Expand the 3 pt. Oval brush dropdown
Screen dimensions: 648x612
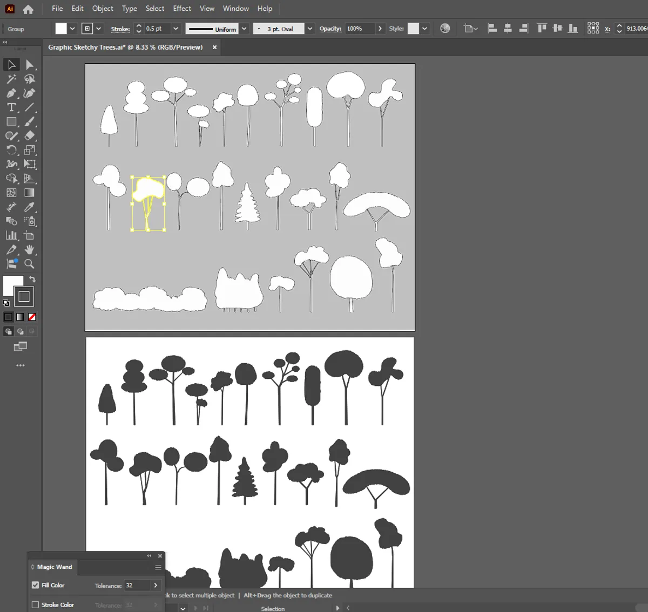310,29
